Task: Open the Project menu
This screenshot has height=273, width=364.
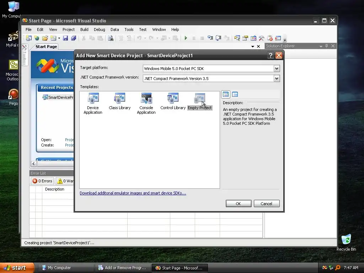Action: click(69, 30)
